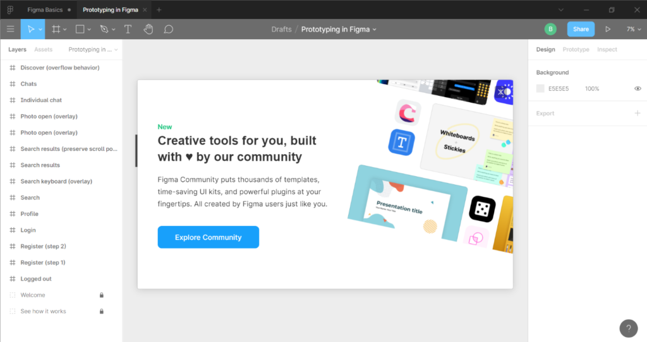Switch to the Layers tab
Viewport: 647px width, 342px height.
[x=17, y=49]
